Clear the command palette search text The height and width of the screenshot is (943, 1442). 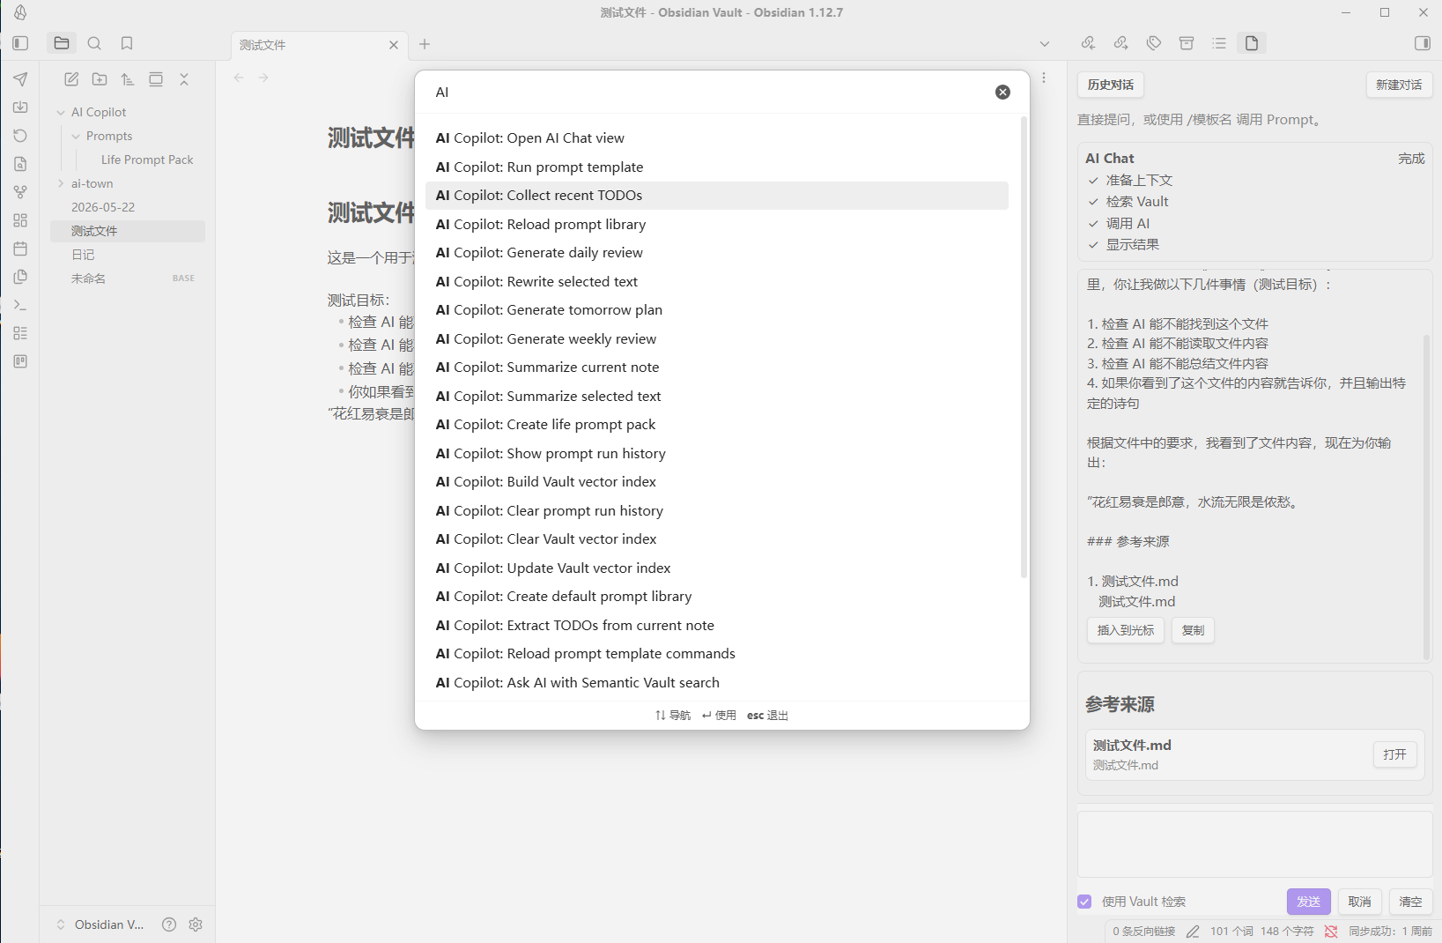[1002, 92]
